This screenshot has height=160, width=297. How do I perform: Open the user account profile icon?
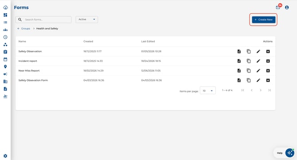pyautogui.click(x=287, y=8)
